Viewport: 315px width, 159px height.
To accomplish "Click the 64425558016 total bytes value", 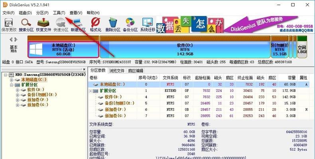I will point(297,132).
